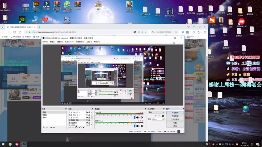Open the green circle app in taskbar
Image resolution: width=262 pixels, height=147 pixels.
click(x=10, y=144)
